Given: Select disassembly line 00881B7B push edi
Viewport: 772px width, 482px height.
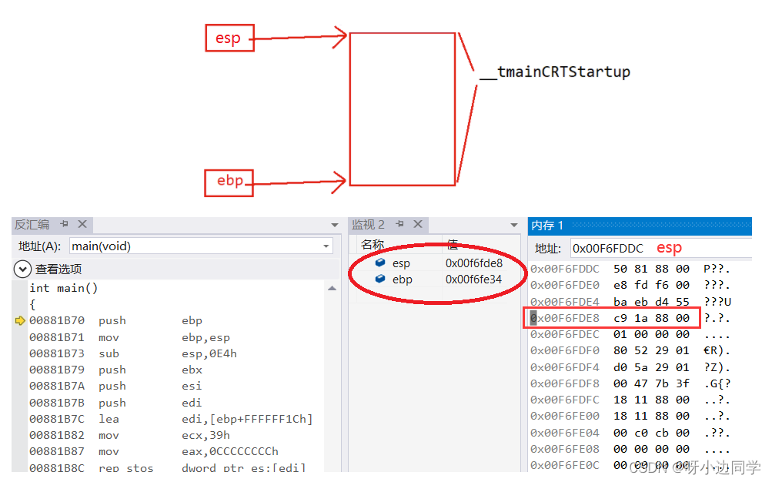Looking at the screenshot, I should (x=115, y=403).
